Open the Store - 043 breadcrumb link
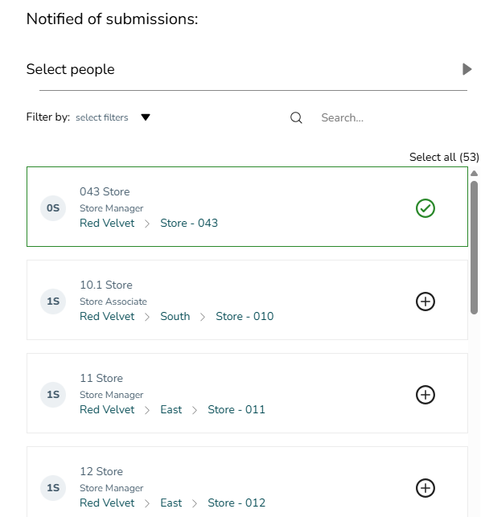 click(189, 224)
